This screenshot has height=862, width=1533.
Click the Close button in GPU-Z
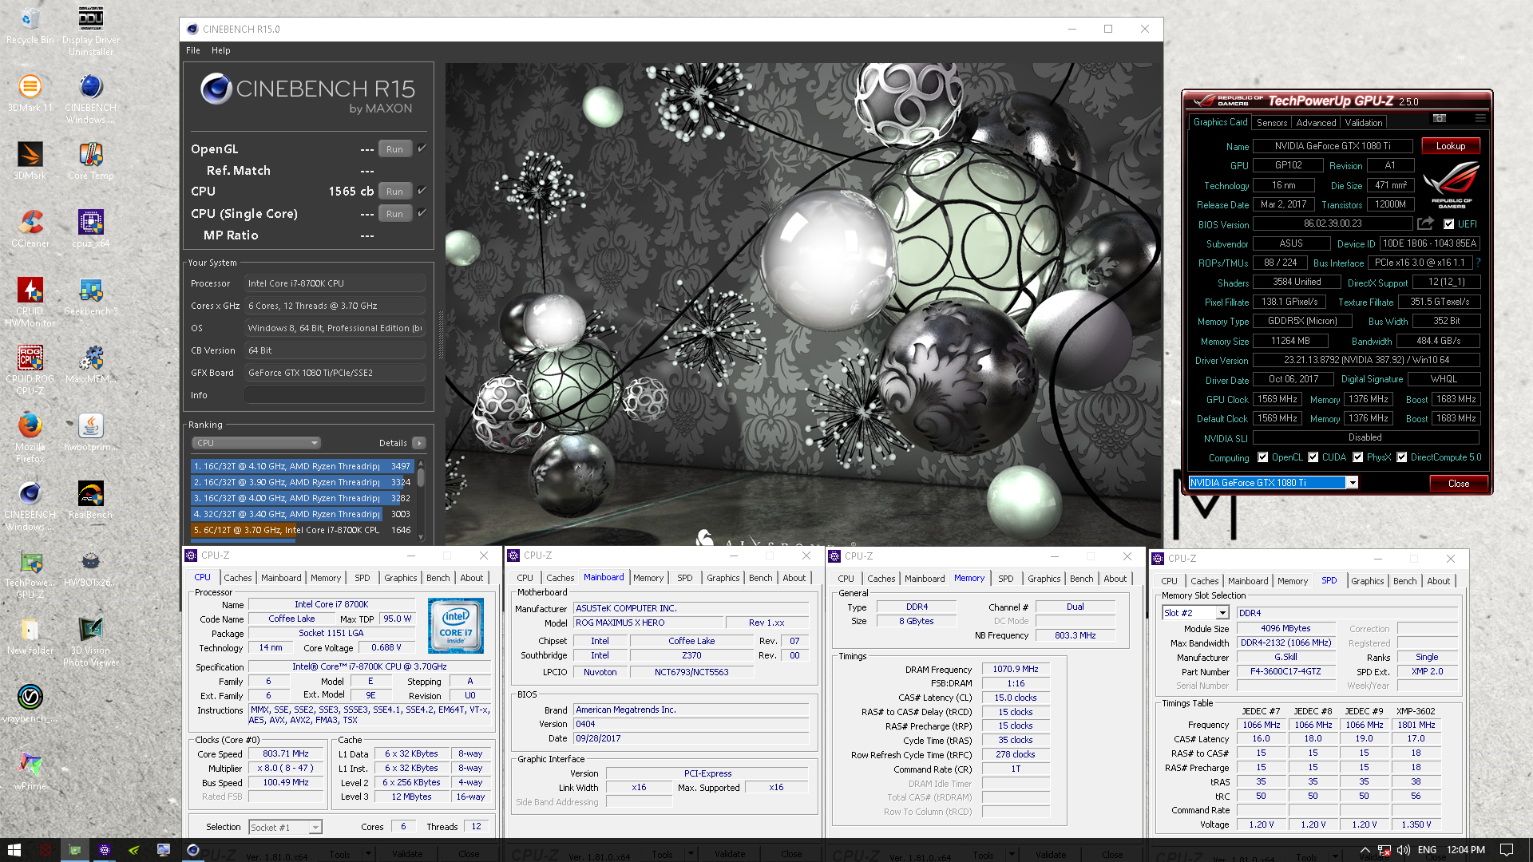[x=1458, y=484]
